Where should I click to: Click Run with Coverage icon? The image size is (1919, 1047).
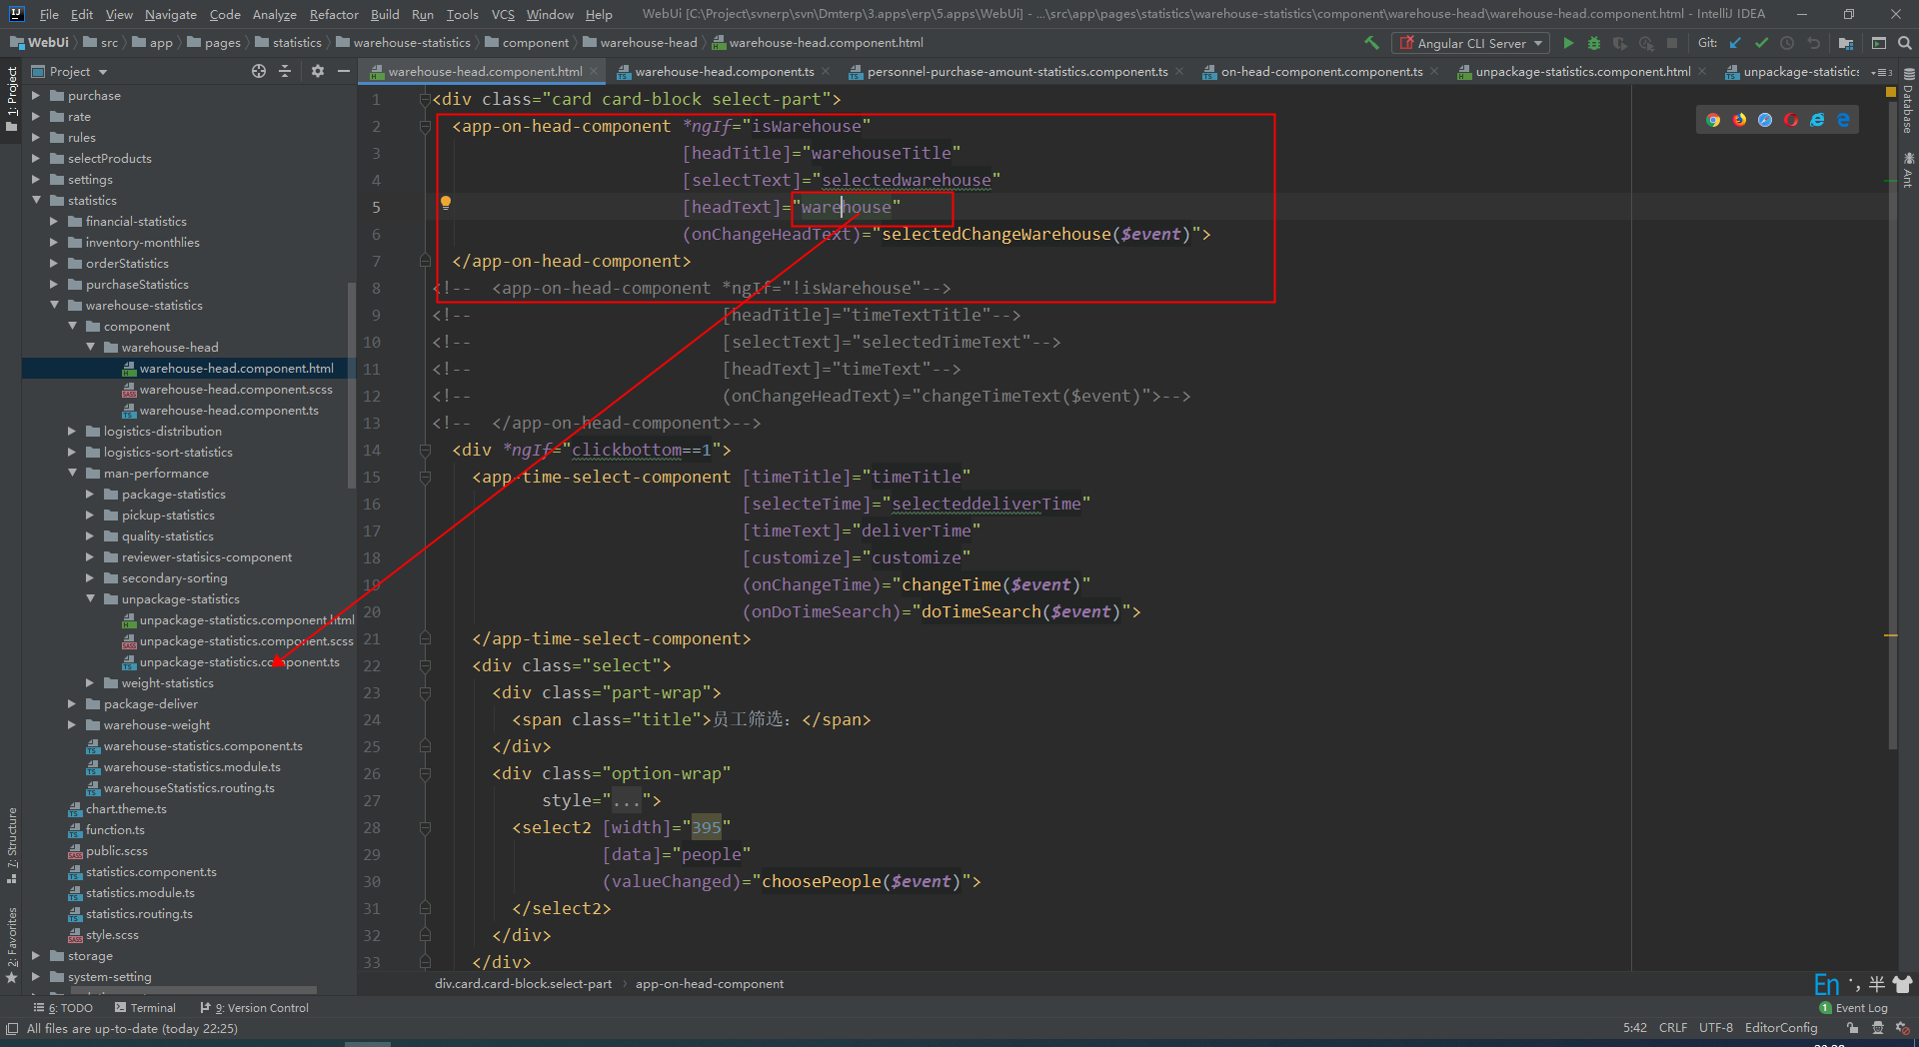coord(1620,43)
